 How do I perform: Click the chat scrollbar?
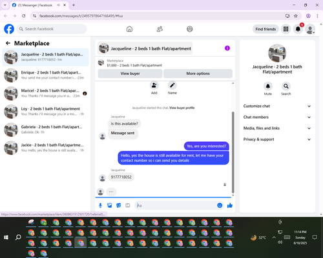click(233, 152)
